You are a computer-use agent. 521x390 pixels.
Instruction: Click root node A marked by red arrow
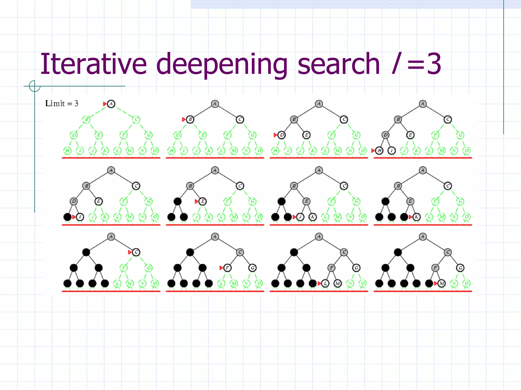coord(111,104)
